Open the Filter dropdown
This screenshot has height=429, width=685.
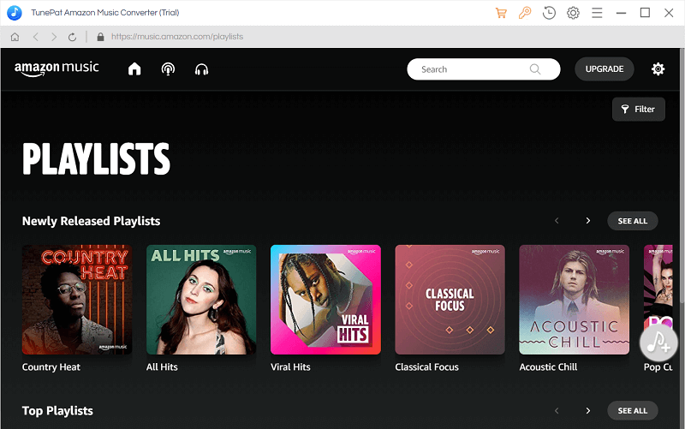638,109
